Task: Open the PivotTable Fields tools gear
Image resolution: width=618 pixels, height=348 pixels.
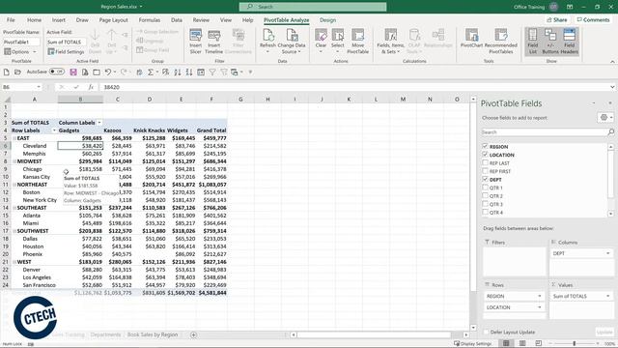Action: point(605,117)
